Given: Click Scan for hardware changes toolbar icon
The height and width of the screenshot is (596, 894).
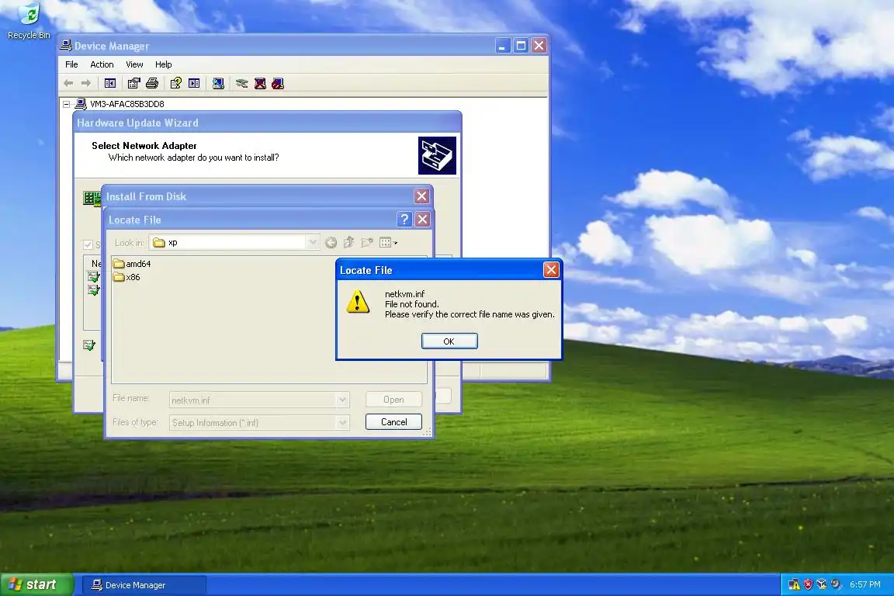Looking at the screenshot, I should pos(218,83).
